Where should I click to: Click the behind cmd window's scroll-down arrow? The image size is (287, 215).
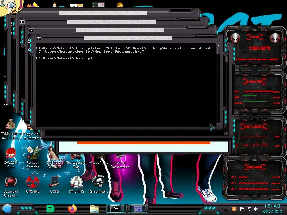(x=226, y=134)
